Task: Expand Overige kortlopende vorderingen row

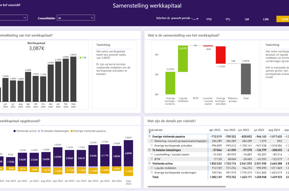Action: (x=152, y=172)
